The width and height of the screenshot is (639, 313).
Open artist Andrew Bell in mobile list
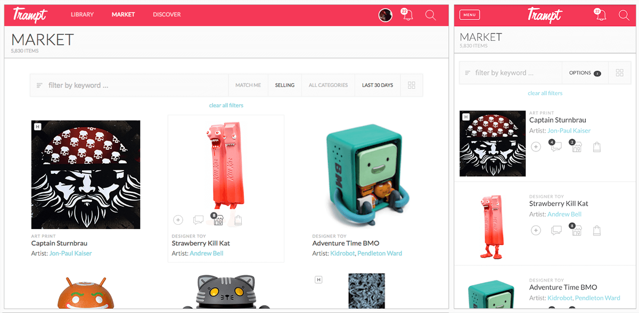564,214
